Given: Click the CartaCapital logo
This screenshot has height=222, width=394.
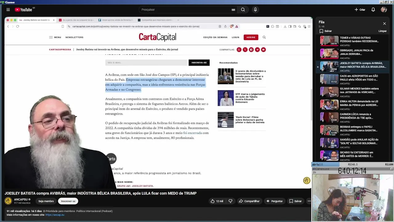Looking at the screenshot, I should (x=157, y=37).
